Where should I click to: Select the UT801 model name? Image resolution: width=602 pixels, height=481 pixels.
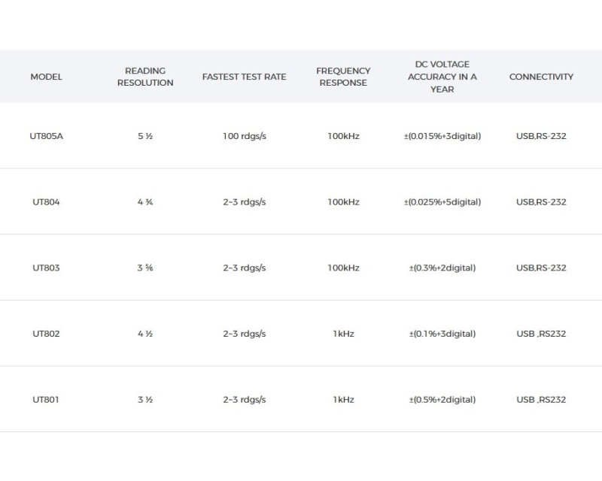[46, 400]
